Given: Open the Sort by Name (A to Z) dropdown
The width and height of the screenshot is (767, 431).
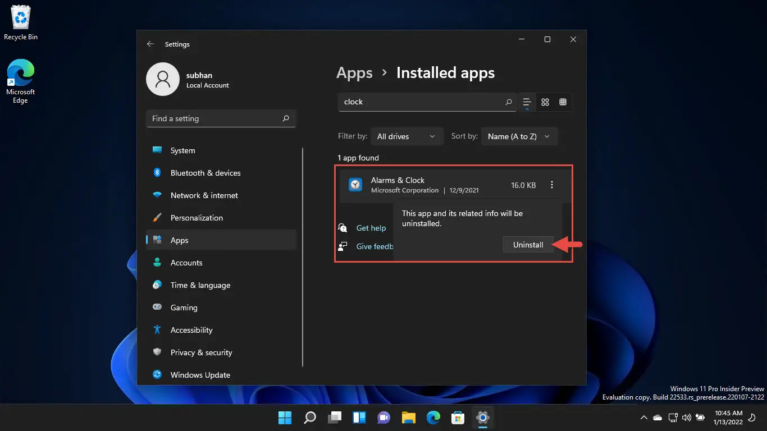Looking at the screenshot, I should pos(519,136).
